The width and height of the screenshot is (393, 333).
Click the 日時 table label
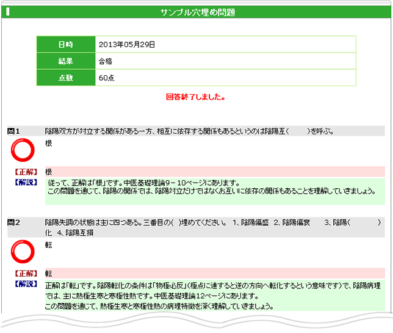point(66,45)
